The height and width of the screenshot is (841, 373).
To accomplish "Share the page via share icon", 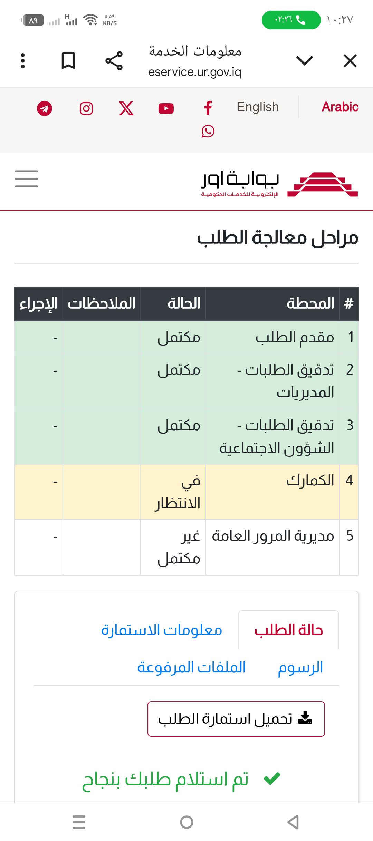I will pyautogui.click(x=114, y=61).
